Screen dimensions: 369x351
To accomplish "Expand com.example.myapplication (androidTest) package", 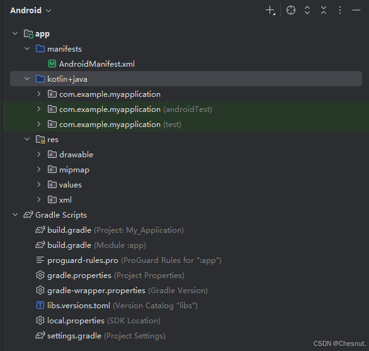I will (x=39, y=109).
